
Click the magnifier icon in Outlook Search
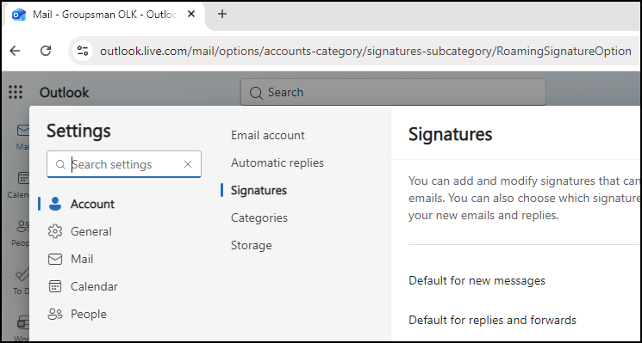[256, 93]
